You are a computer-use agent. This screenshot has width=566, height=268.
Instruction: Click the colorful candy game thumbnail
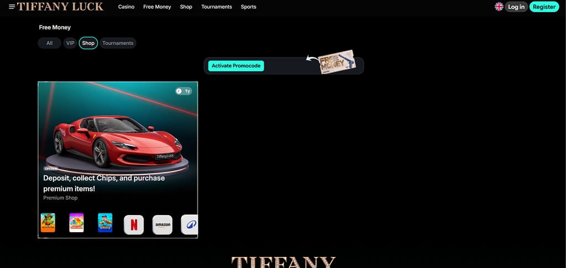[76, 223]
